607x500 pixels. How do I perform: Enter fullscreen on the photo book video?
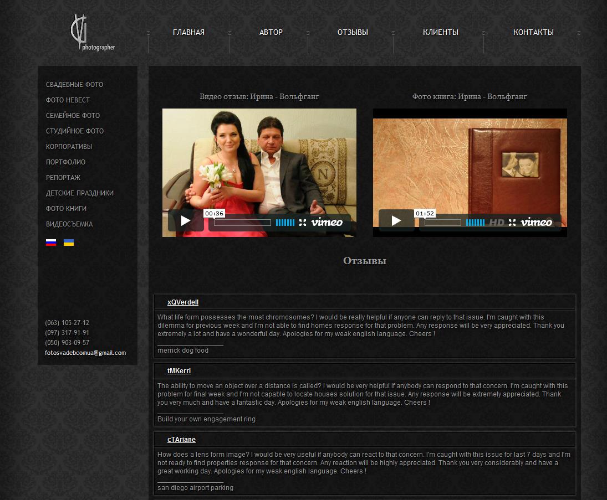(512, 223)
